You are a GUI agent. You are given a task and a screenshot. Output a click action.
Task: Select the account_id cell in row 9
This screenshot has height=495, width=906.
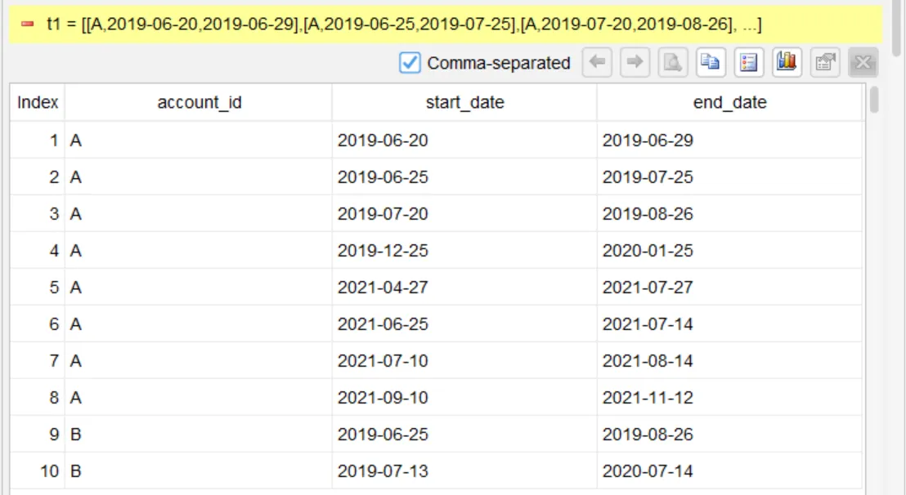click(x=199, y=434)
